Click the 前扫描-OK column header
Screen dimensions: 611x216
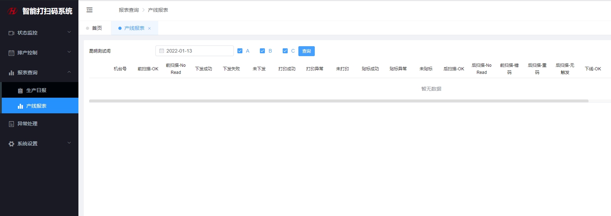point(148,69)
